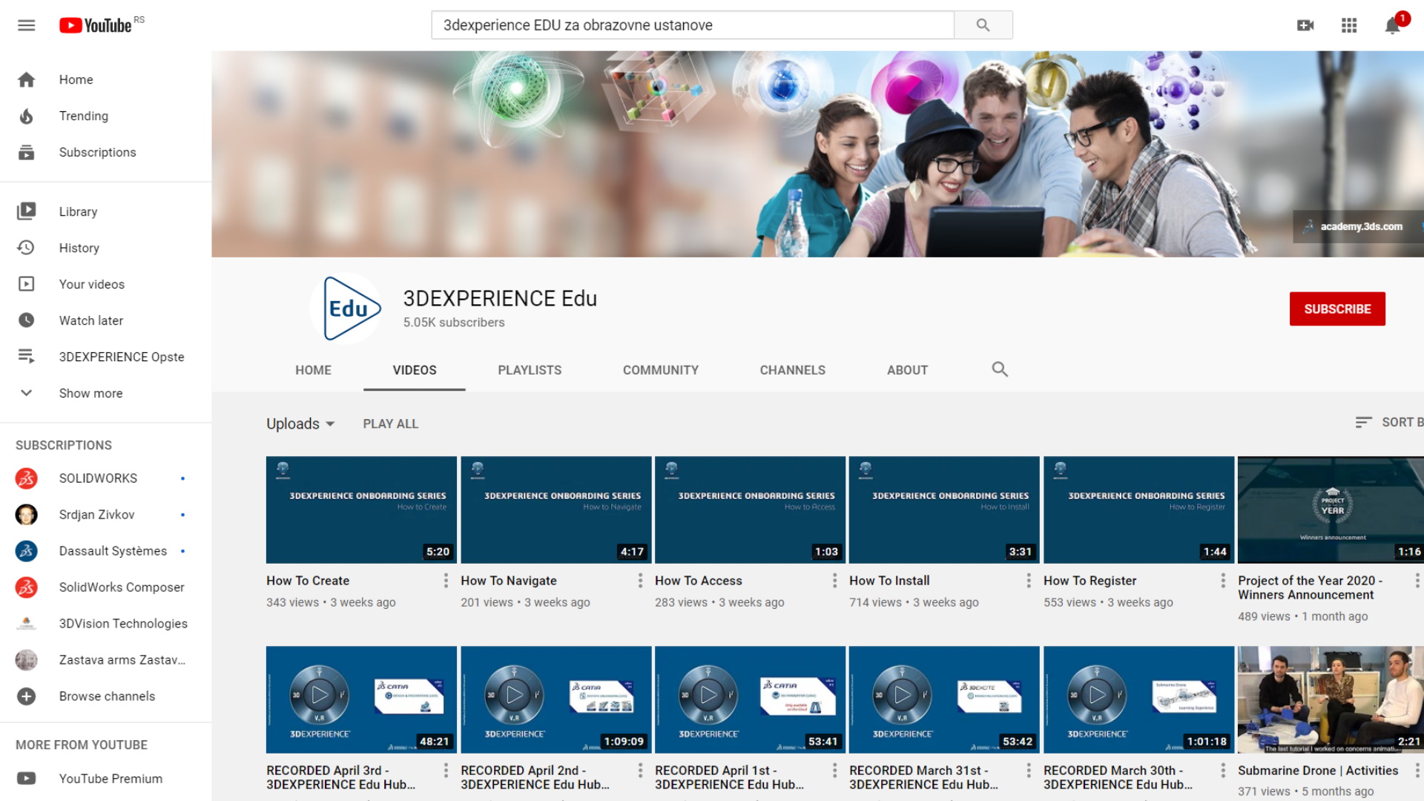Open options for RECORDED March 31st video
The width and height of the screenshot is (1424, 801).
(1029, 771)
